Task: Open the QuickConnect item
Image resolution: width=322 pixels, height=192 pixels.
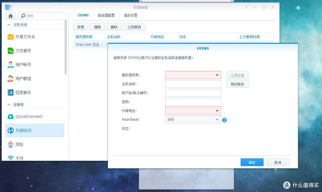Action: click(x=35, y=117)
